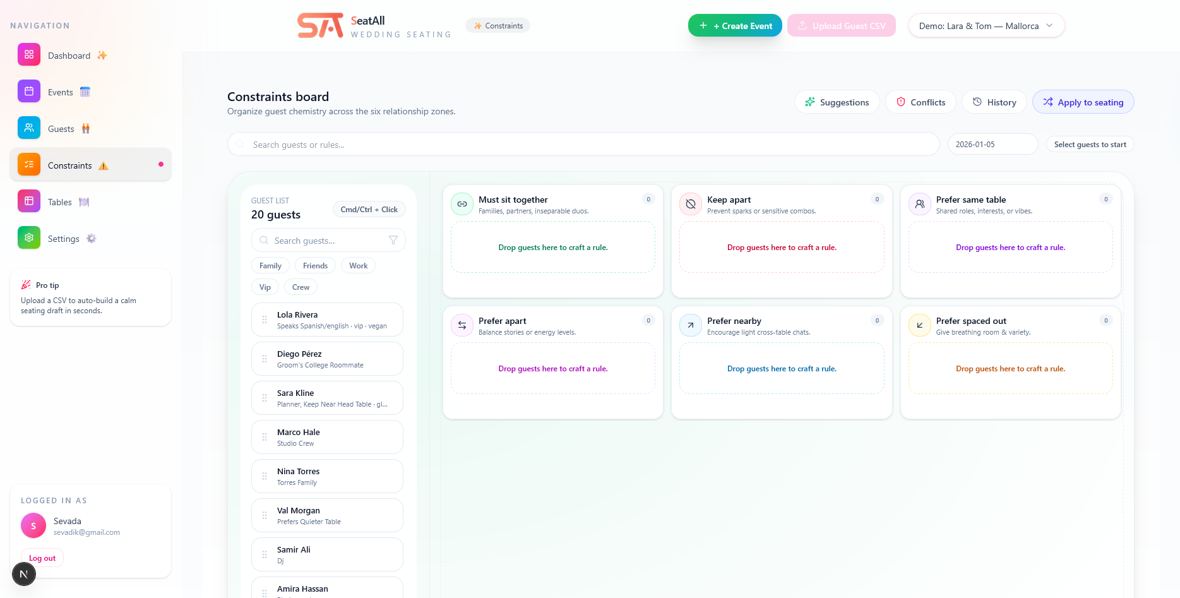Viewport: 1180px width, 598px height.
Task: Click the Suggestions sparkles icon
Action: point(811,102)
